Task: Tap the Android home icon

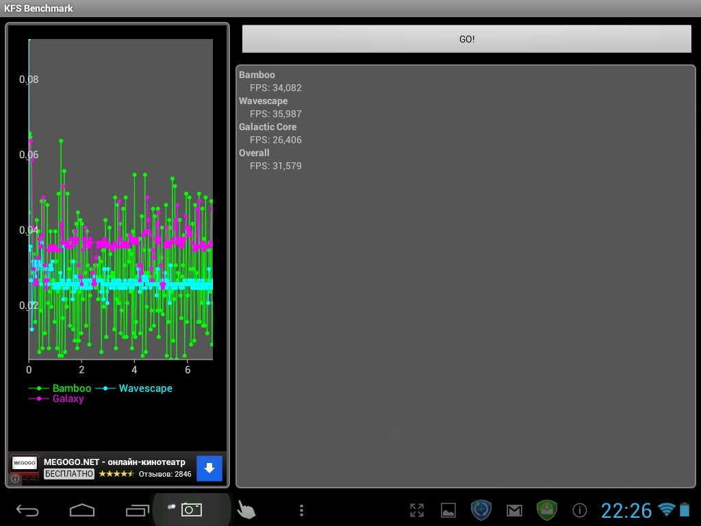Action: [82, 510]
